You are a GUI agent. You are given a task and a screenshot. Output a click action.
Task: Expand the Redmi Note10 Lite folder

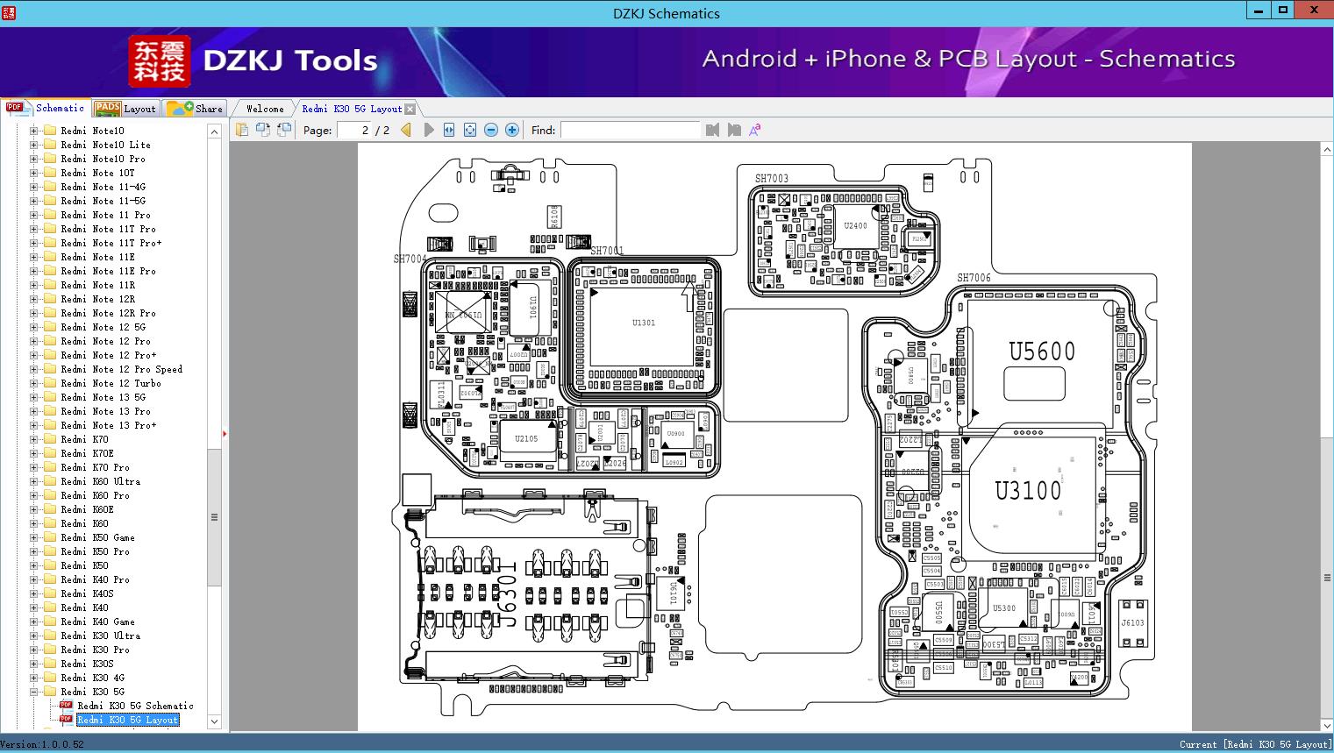[x=33, y=145]
